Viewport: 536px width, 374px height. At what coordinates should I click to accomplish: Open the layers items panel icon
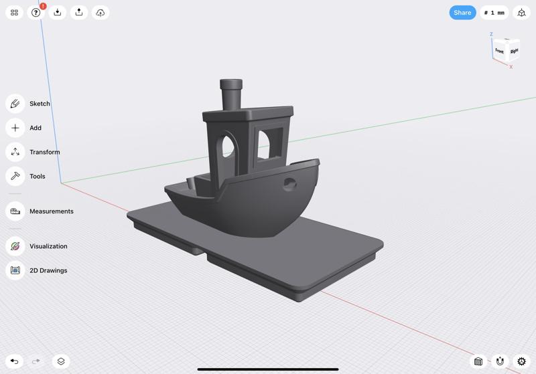pyautogui.click(x=61, y=361)
